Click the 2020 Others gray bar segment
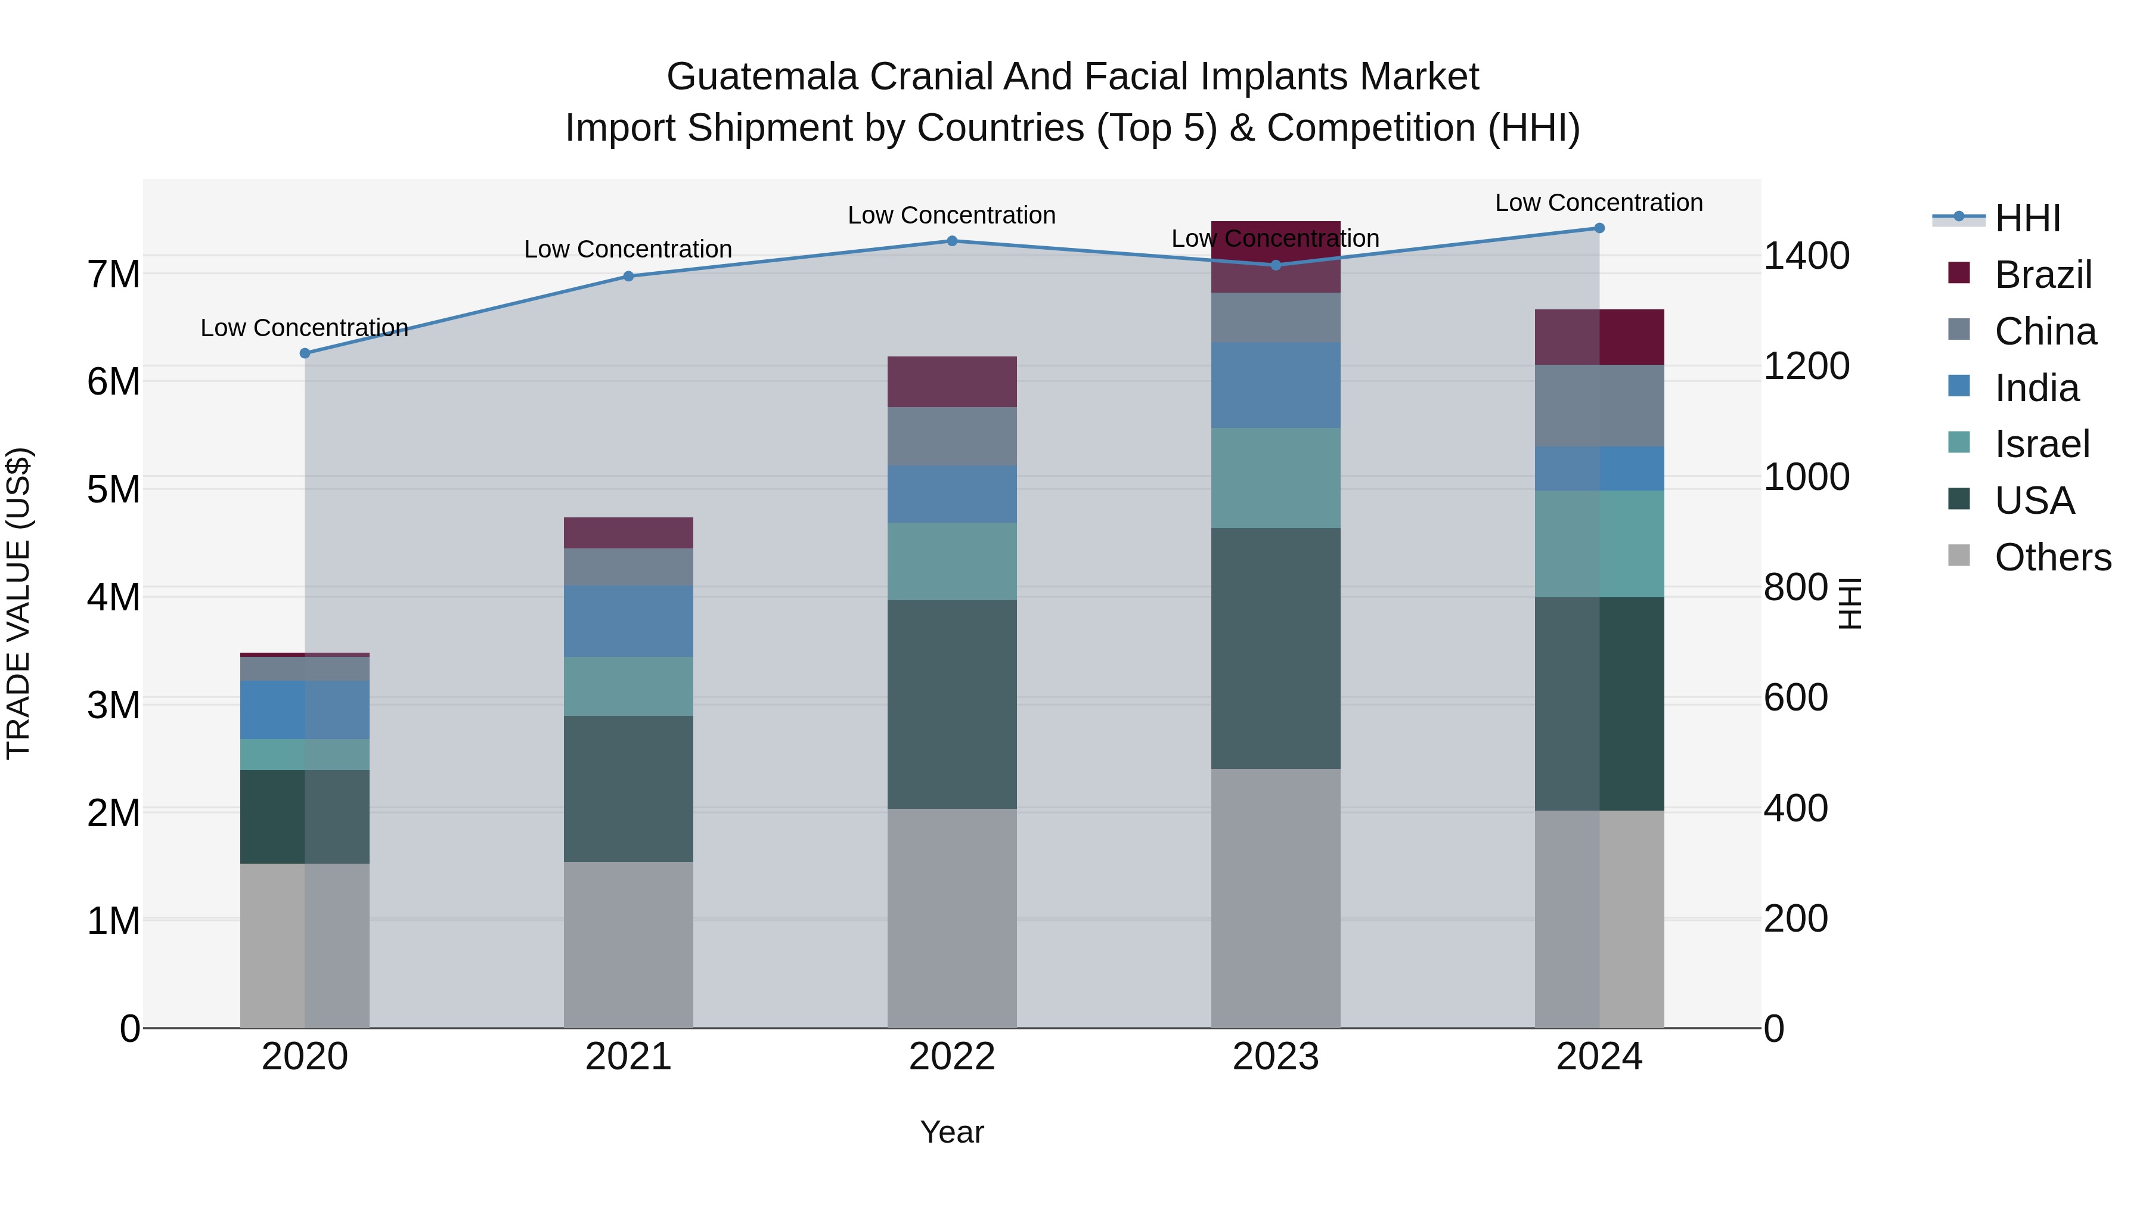 point(305,945)
